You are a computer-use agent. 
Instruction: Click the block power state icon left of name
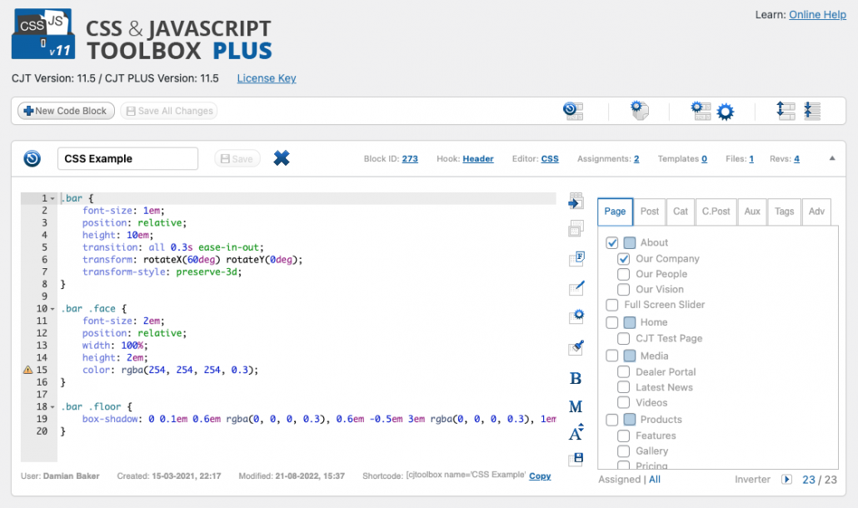point(32,158)
